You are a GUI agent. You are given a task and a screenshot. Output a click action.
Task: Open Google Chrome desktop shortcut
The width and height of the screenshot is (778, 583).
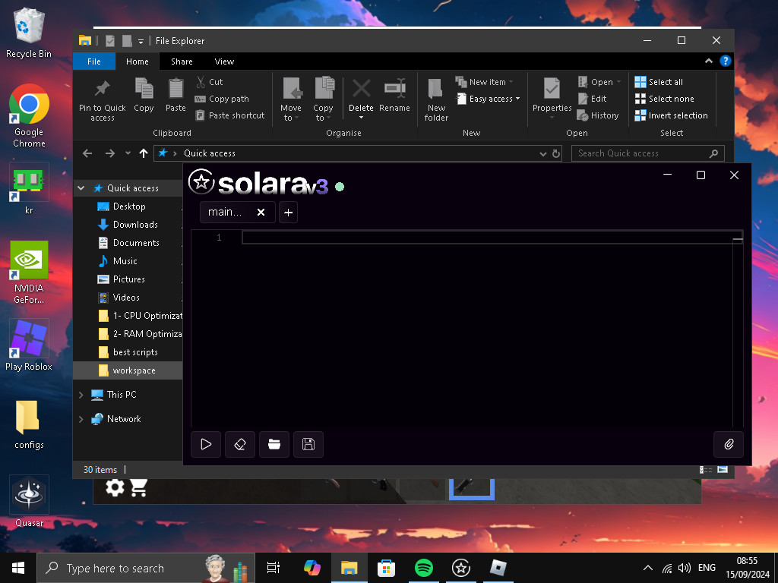[x=29, y=116]
